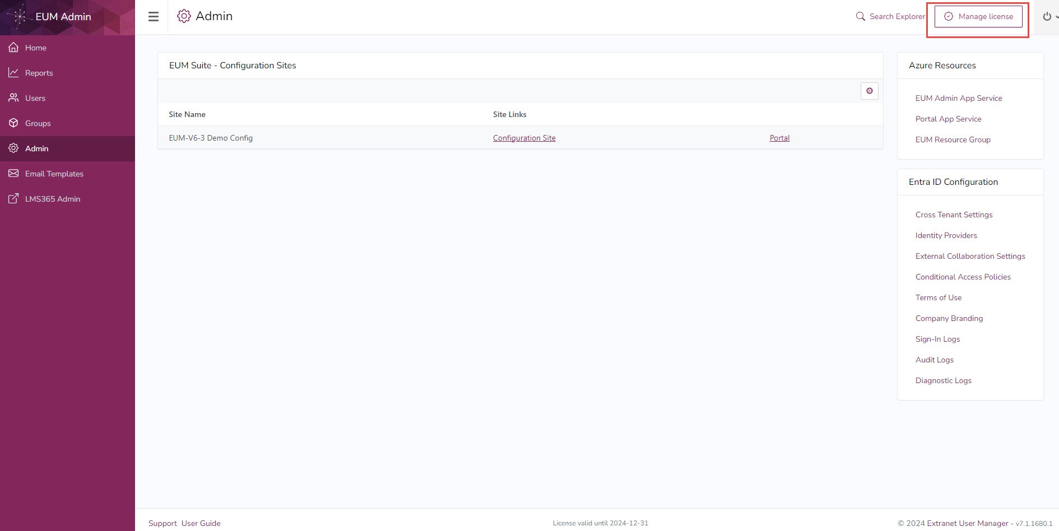Click the Manage license button
Viewport: 1059px width, 531px height.
pos(978,16)
